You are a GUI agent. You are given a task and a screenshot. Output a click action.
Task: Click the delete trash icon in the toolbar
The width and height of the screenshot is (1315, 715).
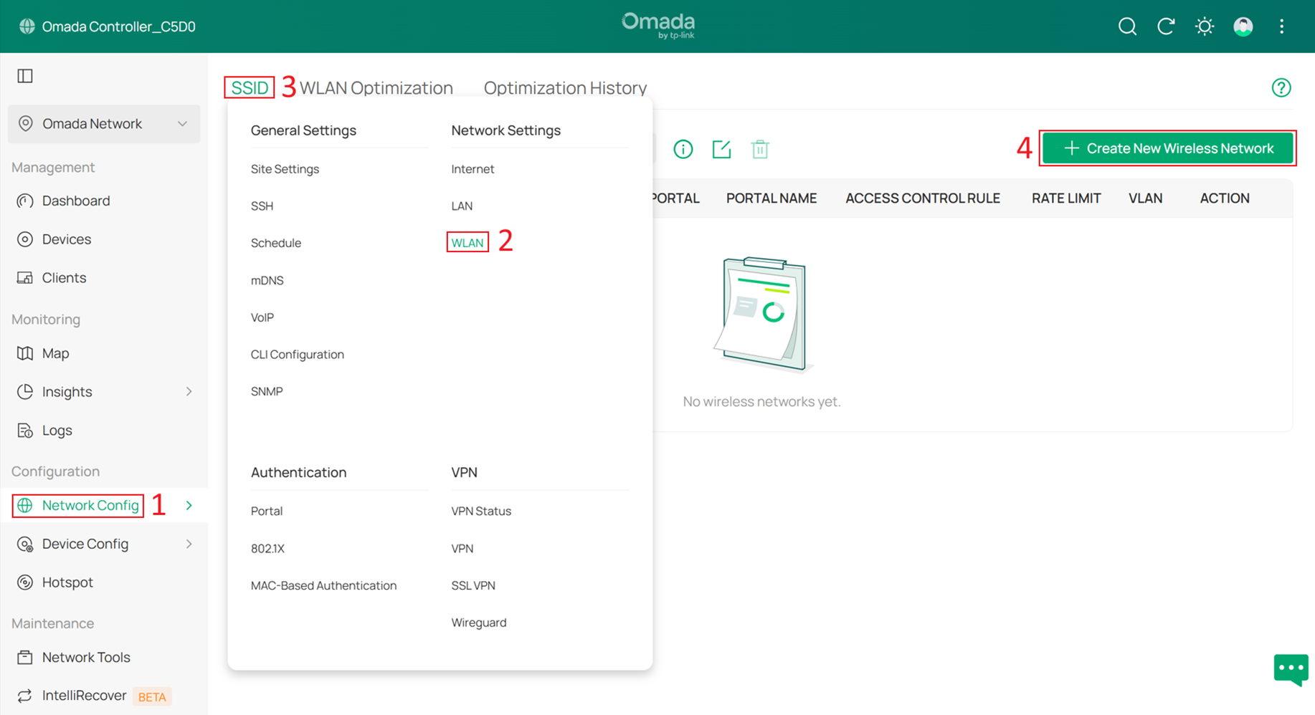[760, 149]
